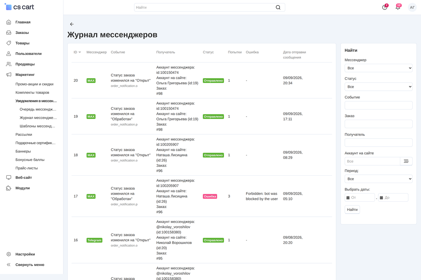Focus the Аккаунт на сайте field
421x280 pixels.
pyautogui.click(x=373, y=161)
